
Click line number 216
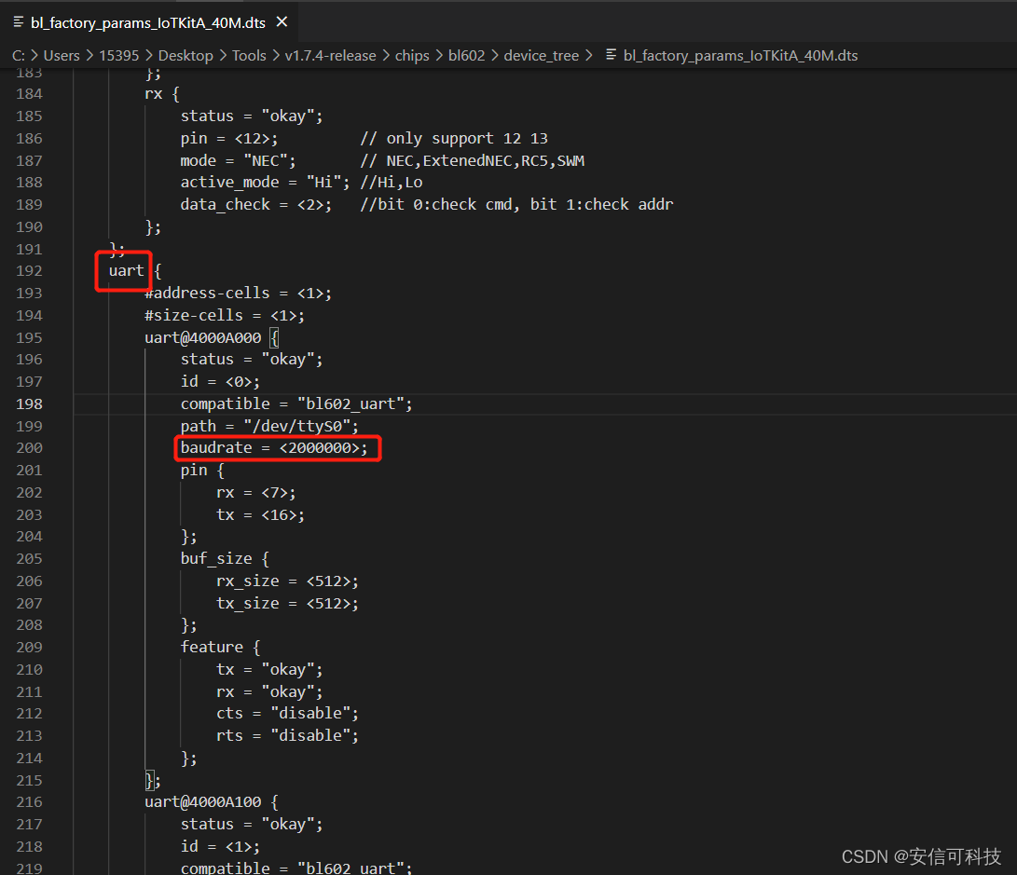coord(29,802)
